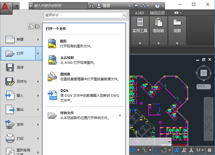Activate the Pan hand tool in navigation bar
The image size is (215, 155).
(x=208, y=119)
